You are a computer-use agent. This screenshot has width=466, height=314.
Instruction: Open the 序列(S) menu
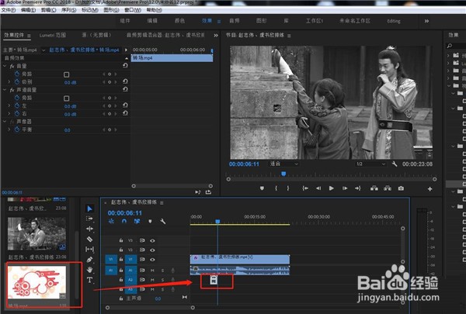pos(68,10)
